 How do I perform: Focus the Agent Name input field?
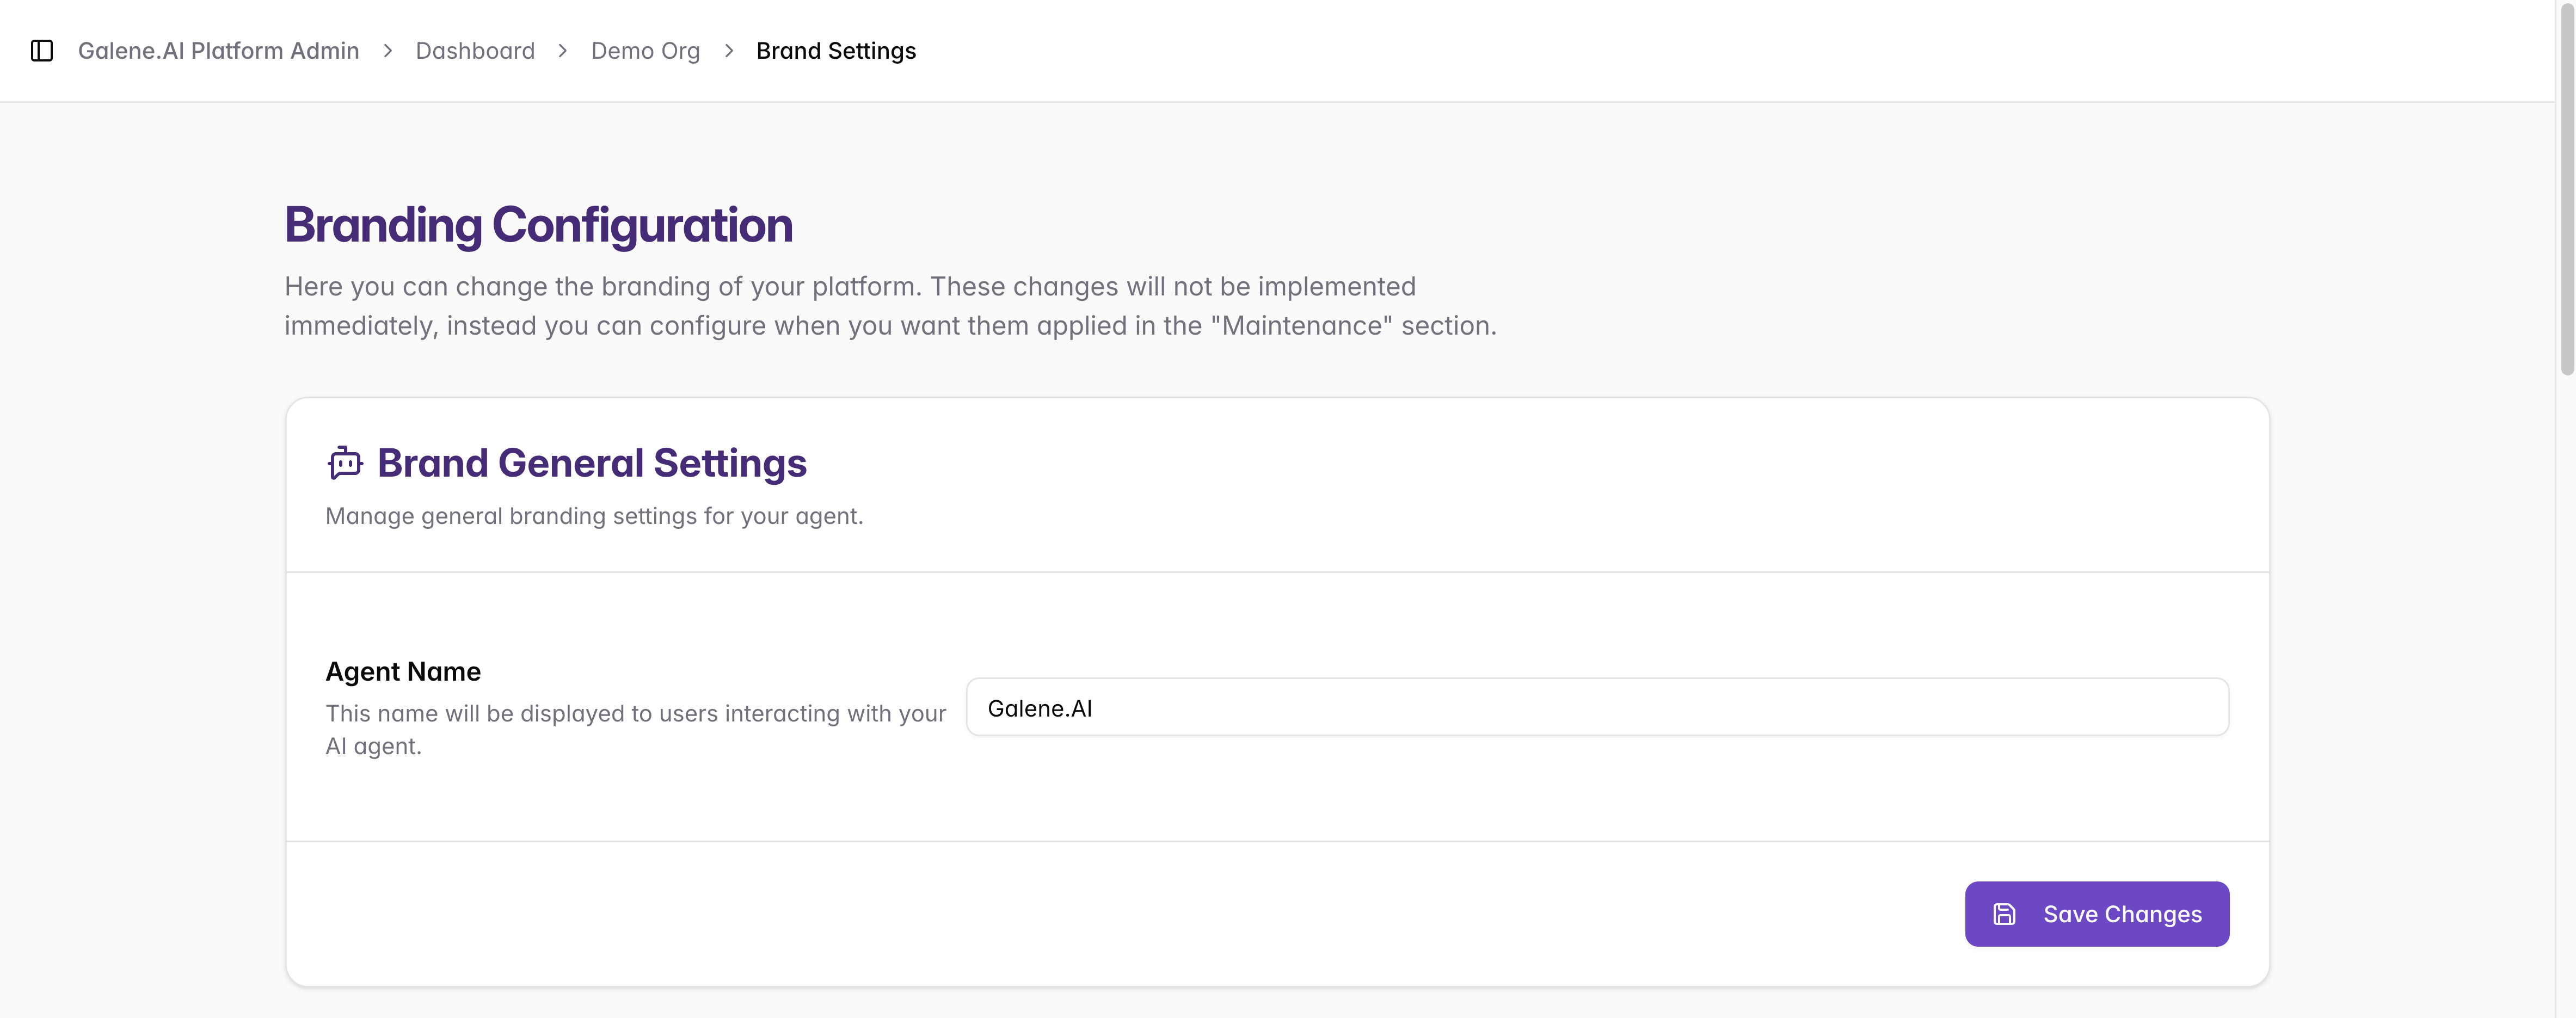[x=1597, y=707]
